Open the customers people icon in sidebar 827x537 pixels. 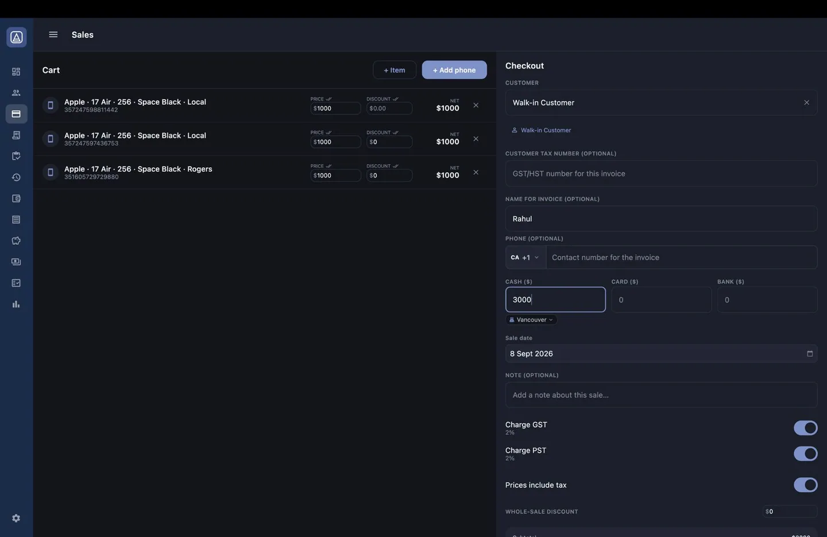tap(16, 92)
